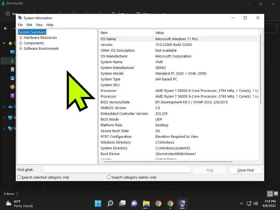Select the System Manufacturer row
The height and width of the screenshot is (210, 280).
tap(179, 68)
